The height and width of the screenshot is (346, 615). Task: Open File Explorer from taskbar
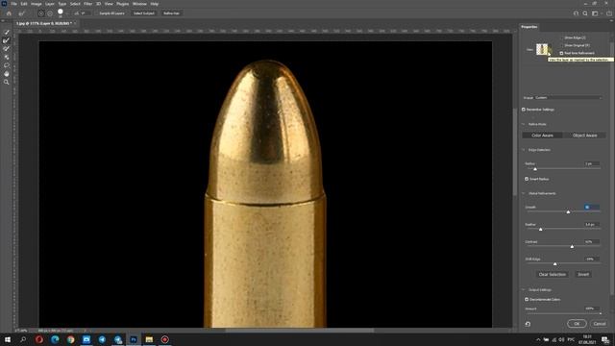(149, 339)
